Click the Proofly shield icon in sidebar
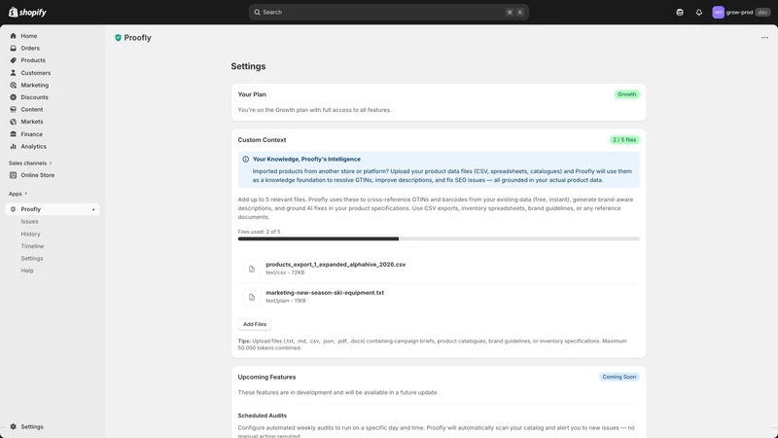Screen dimensions: 778x438 click(14, 209)
